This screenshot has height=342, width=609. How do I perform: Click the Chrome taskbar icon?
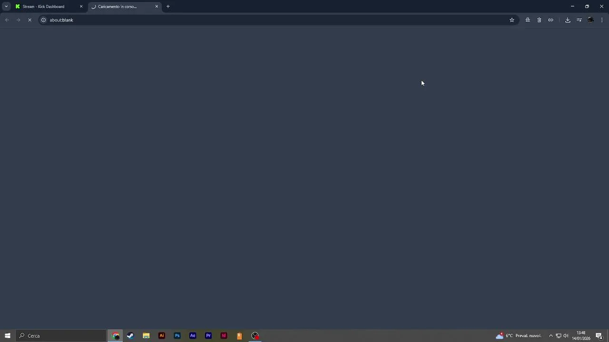coord(116,336)
